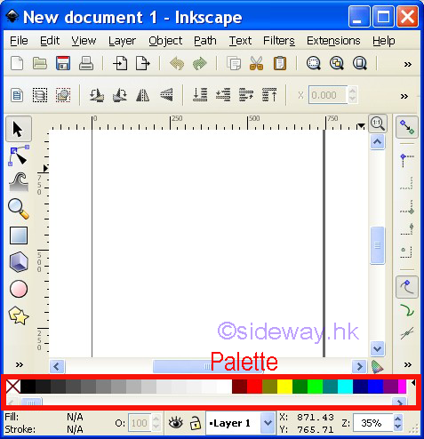
Task: Open the File menu
Action: [x=19, y=41]
